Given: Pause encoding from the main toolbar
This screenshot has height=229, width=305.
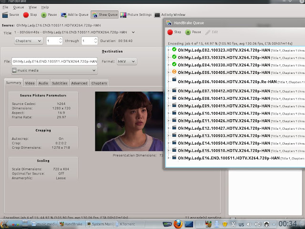Looking at the screenshot, I should (49, 15).
